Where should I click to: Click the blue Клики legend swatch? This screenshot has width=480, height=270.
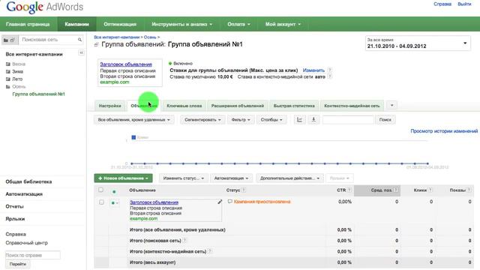[x=133, y=137]
